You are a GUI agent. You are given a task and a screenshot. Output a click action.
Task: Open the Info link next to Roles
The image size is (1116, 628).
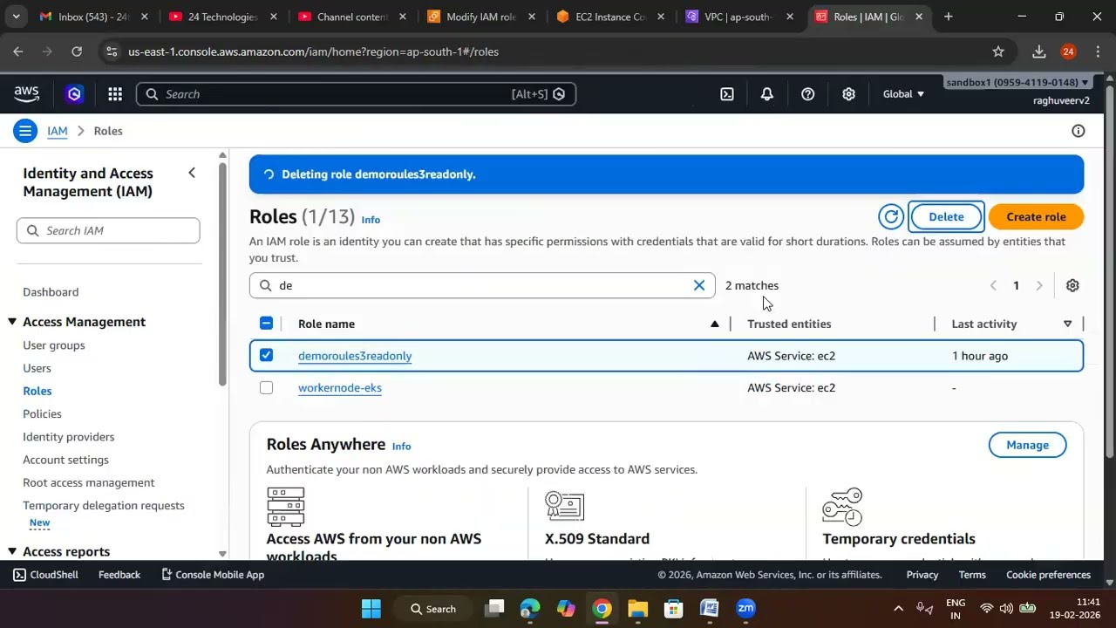(371, 220)
